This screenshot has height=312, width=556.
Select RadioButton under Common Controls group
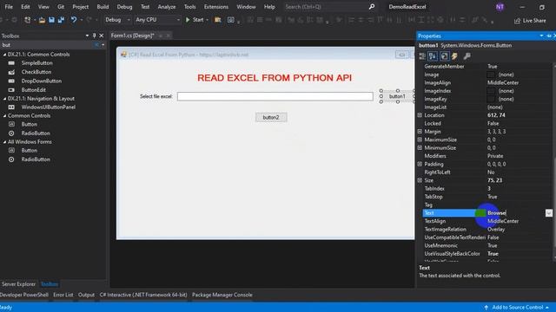36,133
